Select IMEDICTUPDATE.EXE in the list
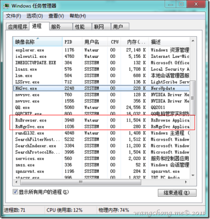This screenshot has width=210, height=219. pyautogui.click(x=101, y=63)
